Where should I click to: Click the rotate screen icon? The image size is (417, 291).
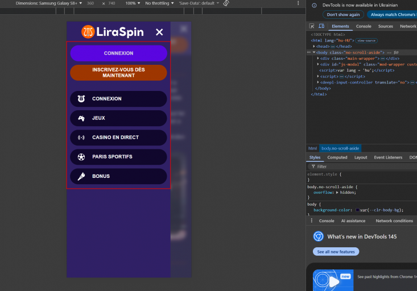coord(226,3)
